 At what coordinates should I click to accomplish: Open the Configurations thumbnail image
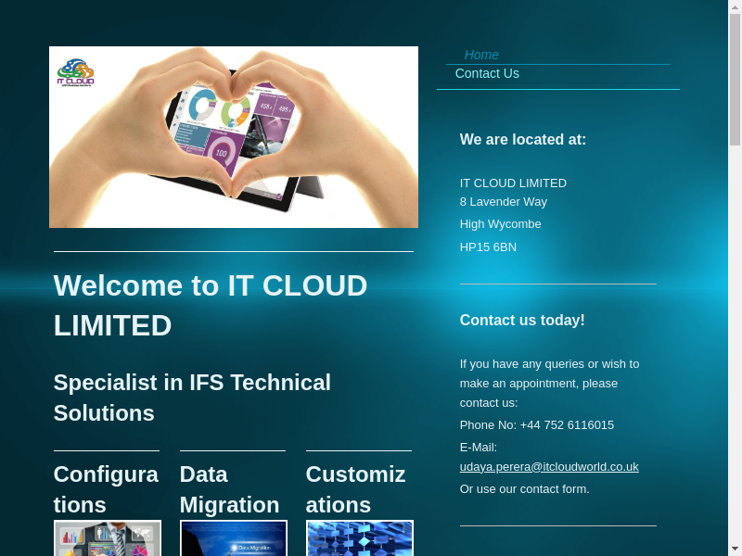(108, 538)
